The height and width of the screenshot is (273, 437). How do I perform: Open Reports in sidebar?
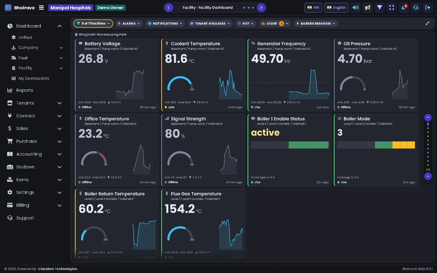[25, 90]
